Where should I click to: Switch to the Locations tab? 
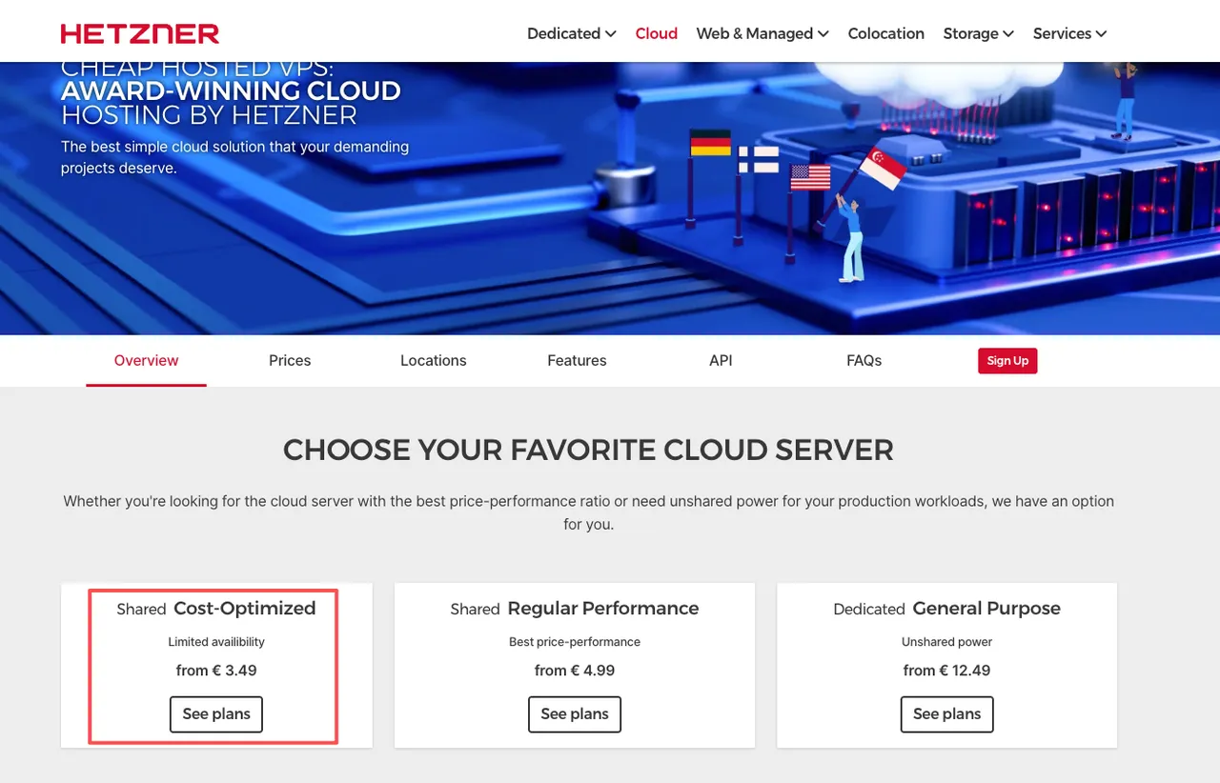pyautogui.click(x=433, y=360)
